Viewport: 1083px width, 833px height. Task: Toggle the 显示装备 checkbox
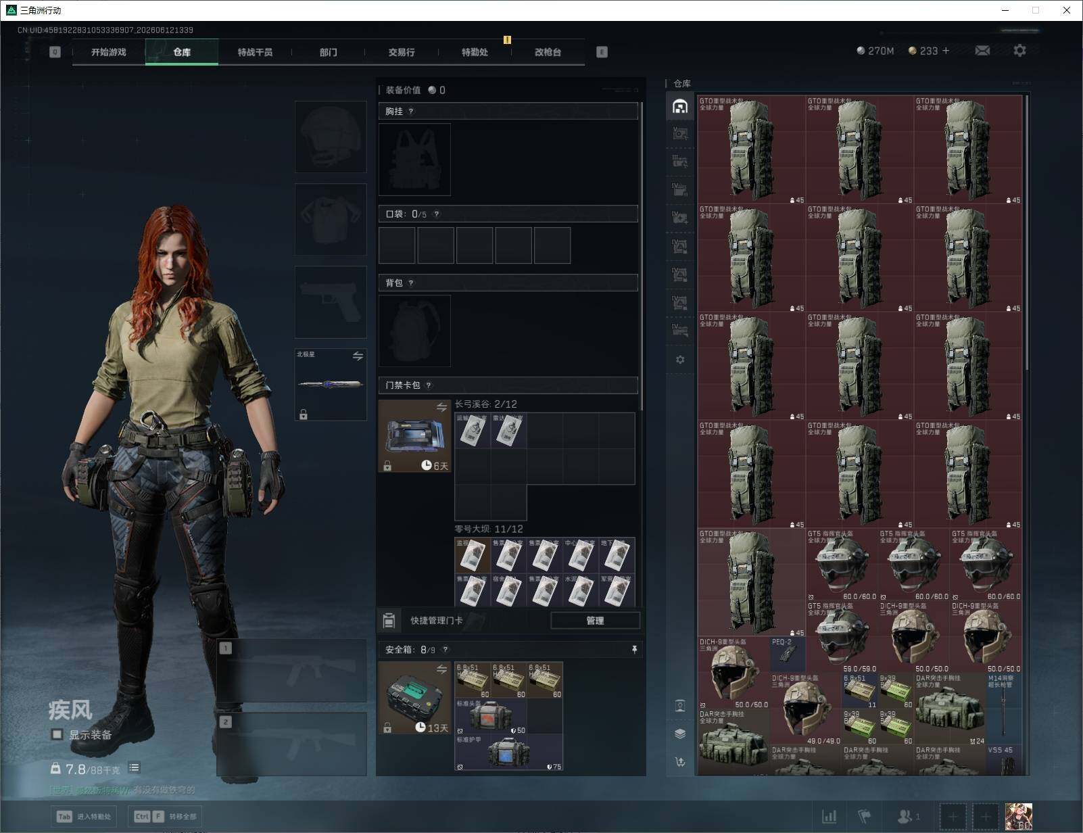coord(57,734)
